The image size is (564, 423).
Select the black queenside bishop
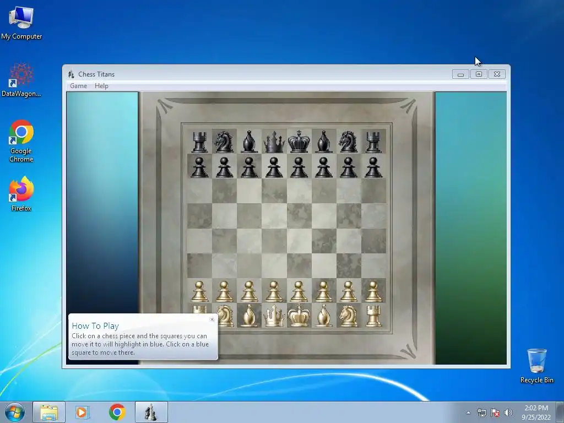(x=250, y=142)
